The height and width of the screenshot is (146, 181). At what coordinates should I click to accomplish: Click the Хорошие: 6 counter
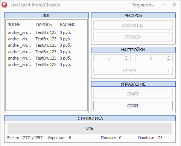[59, 138]
